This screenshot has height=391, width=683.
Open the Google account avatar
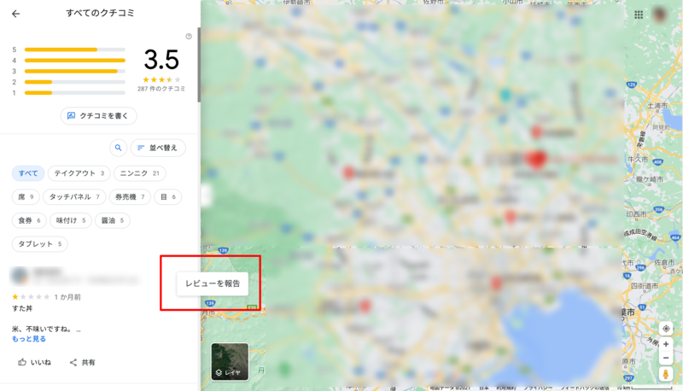pyautogui.click(x=660, y=15)
